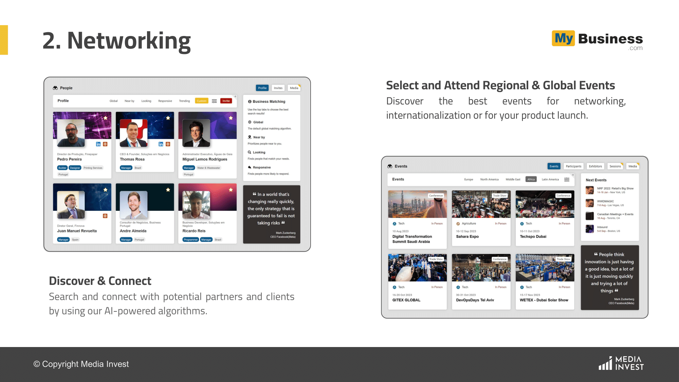
Task: Select the Africa region filter
Action: [x=531, y=180]
